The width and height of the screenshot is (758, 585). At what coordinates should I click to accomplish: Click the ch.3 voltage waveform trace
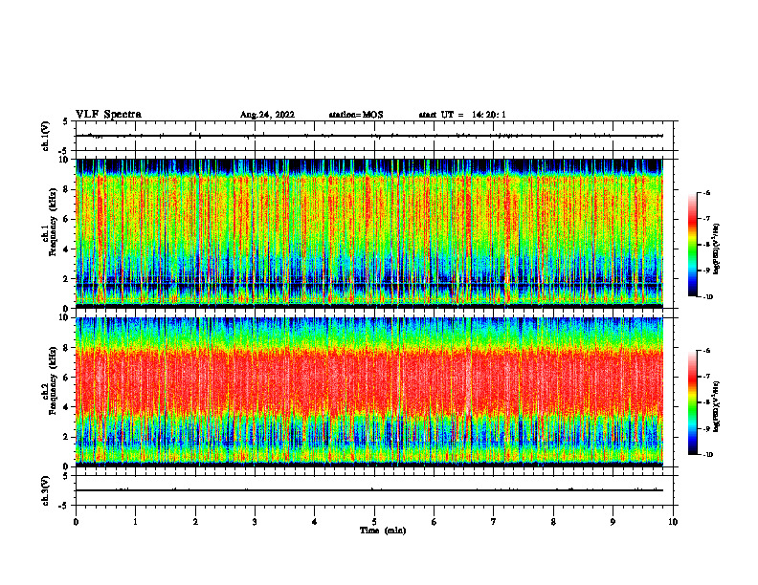coord(369,490)
